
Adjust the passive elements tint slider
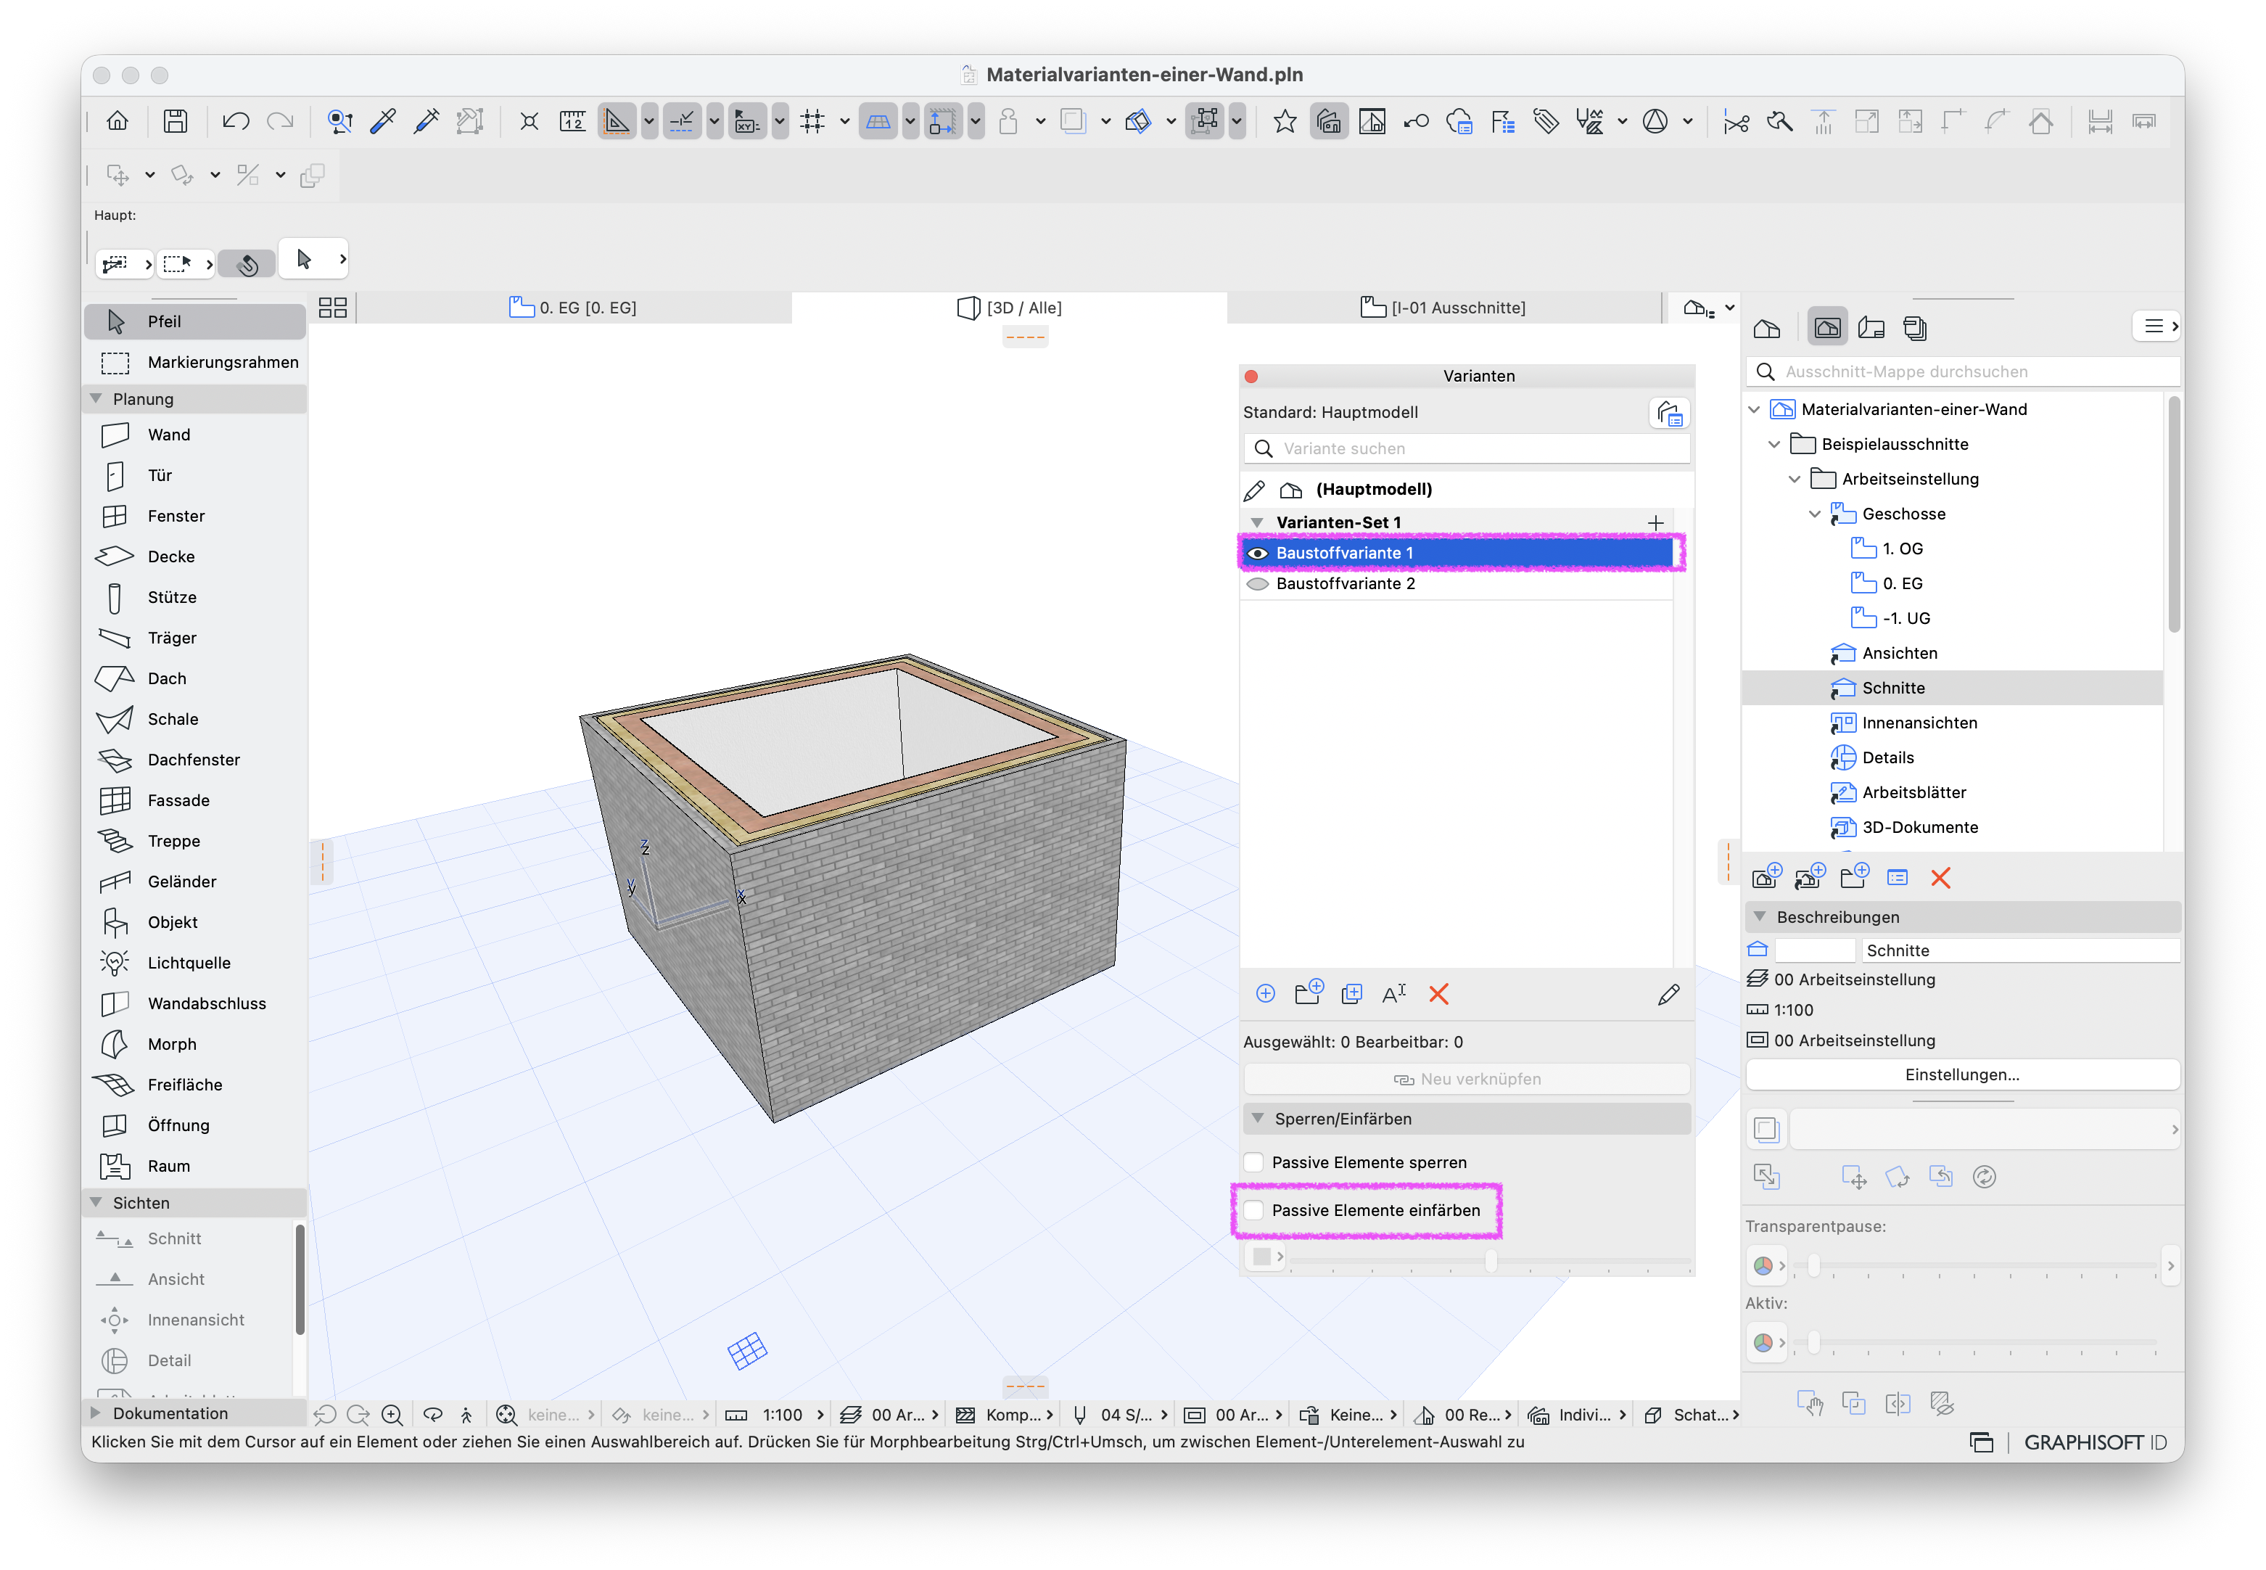pos(1491,1260)
